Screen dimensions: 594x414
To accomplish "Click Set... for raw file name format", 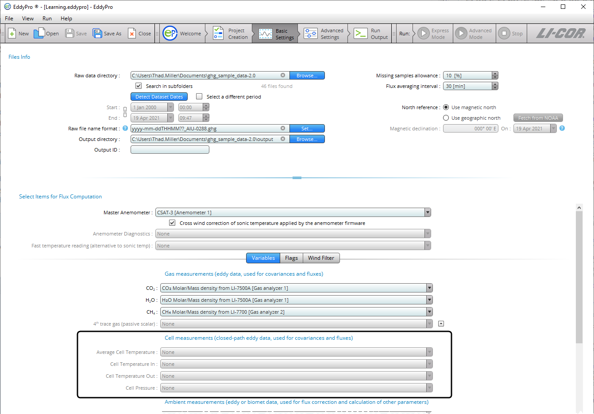I will [307, 129].
